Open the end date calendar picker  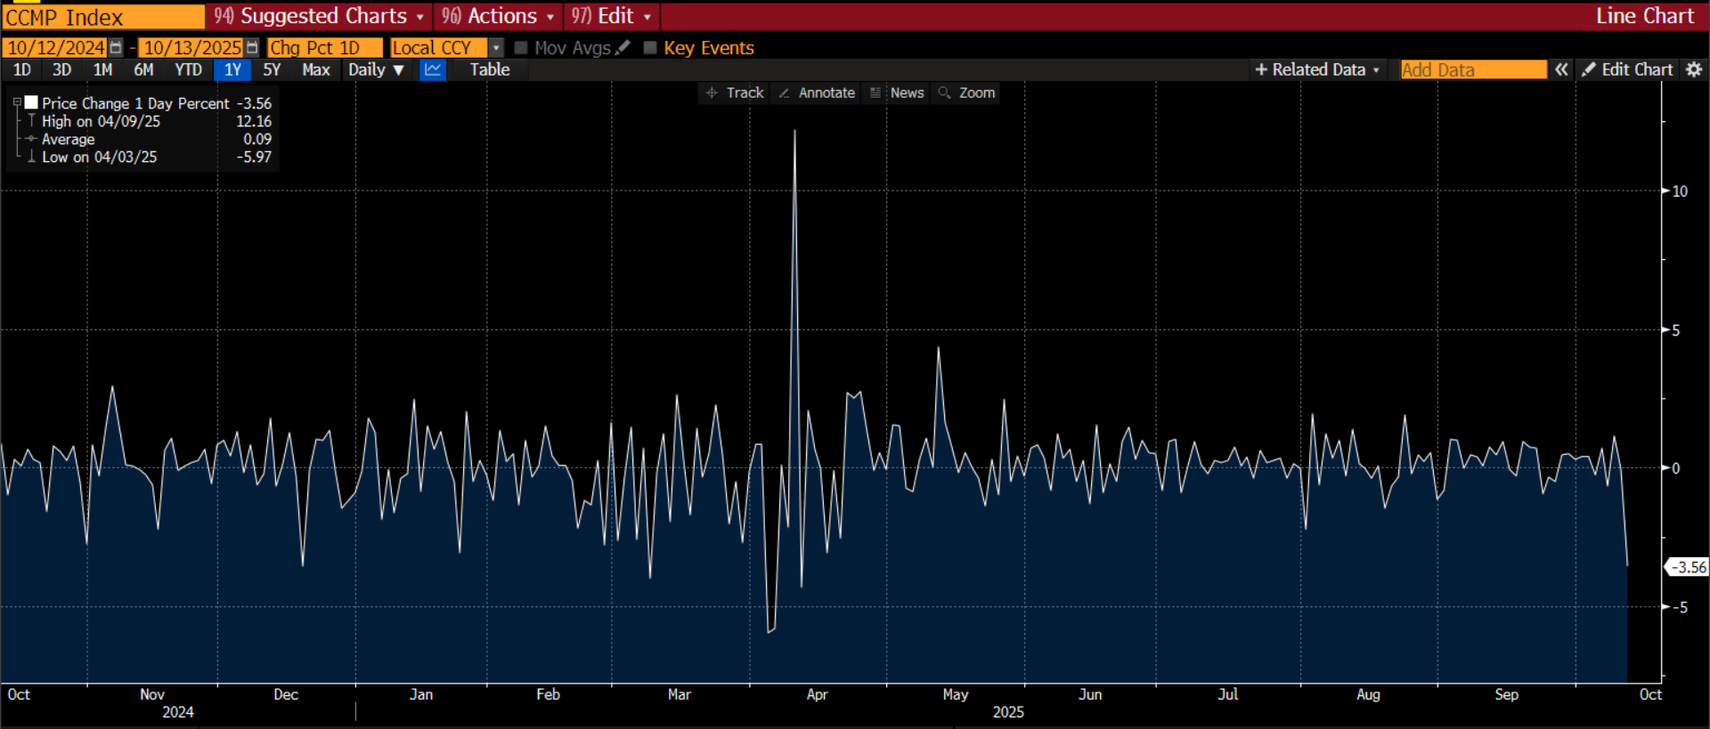(253, 48)
